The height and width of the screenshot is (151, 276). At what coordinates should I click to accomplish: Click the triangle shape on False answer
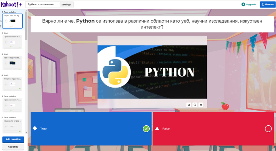(157, 128)
